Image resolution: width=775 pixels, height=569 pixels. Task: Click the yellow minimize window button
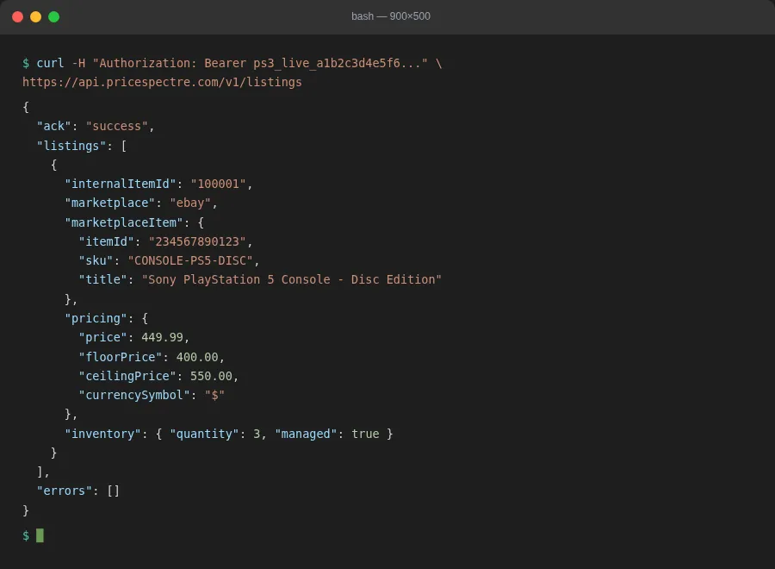pyautogui.click(x=35, y=17)
